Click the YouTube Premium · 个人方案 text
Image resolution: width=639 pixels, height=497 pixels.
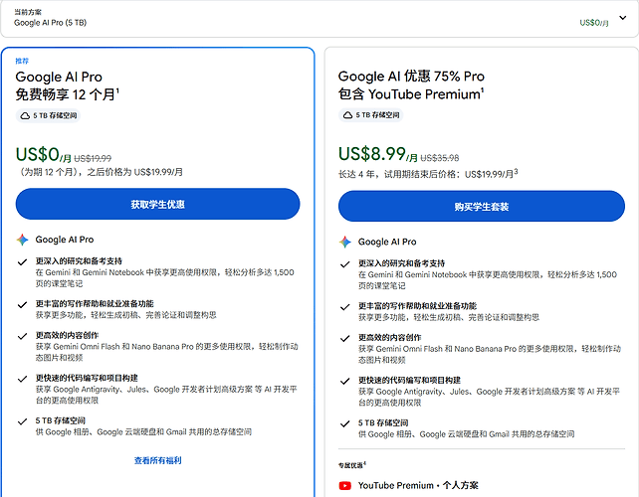coord(418,486)
